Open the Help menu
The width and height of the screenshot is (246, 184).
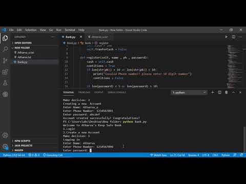click(81, 30)
